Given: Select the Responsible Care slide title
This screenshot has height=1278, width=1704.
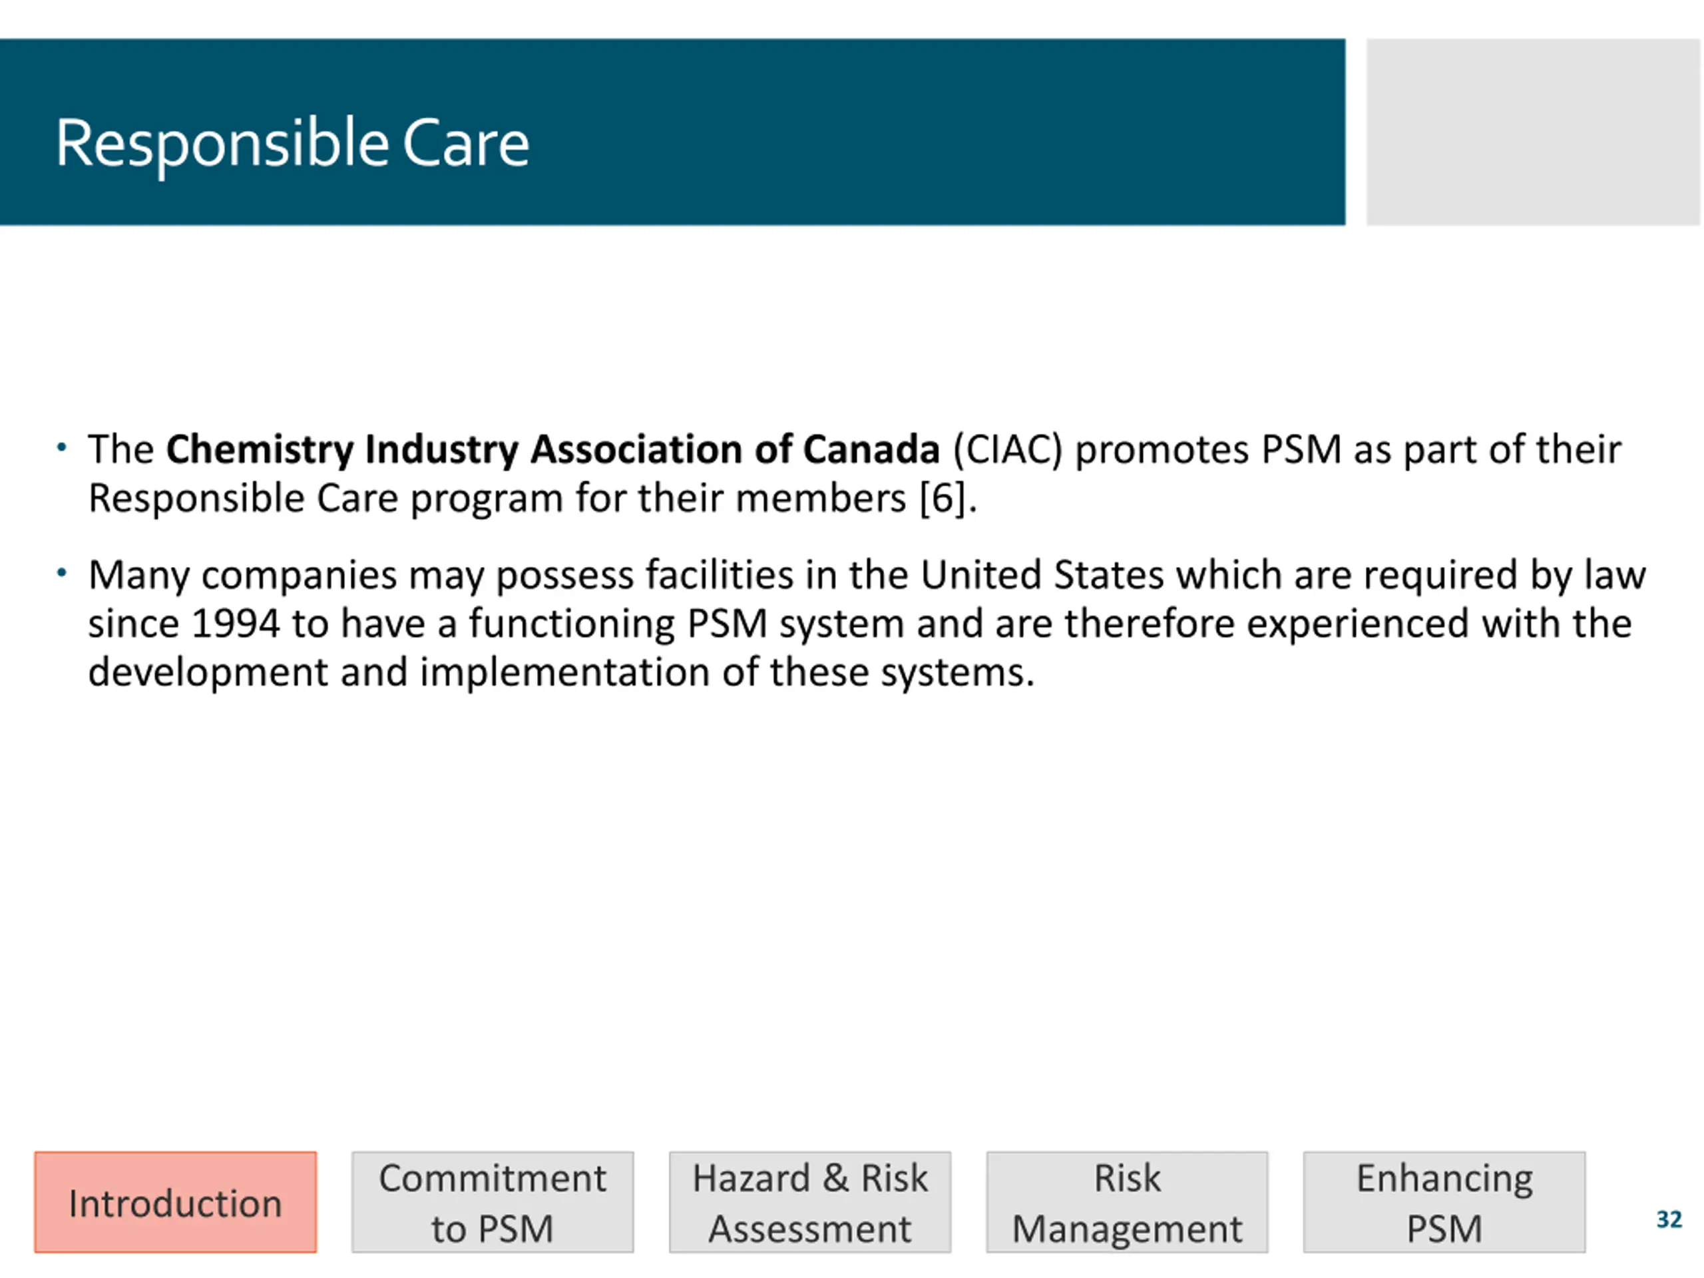Looking at the screenshot, I should (x=293, y=144).
